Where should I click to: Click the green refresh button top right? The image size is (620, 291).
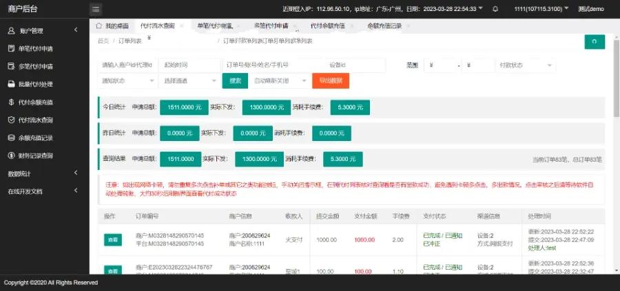click(595, 41)
